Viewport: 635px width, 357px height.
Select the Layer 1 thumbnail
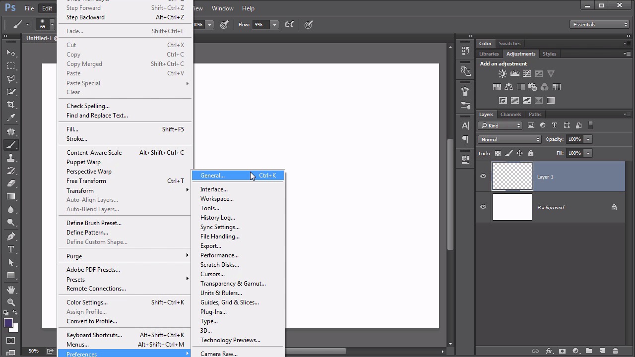[512, 177]
